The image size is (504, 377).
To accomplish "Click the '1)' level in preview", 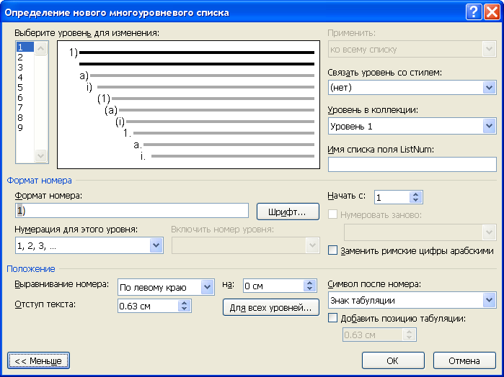I will (74, 53).
